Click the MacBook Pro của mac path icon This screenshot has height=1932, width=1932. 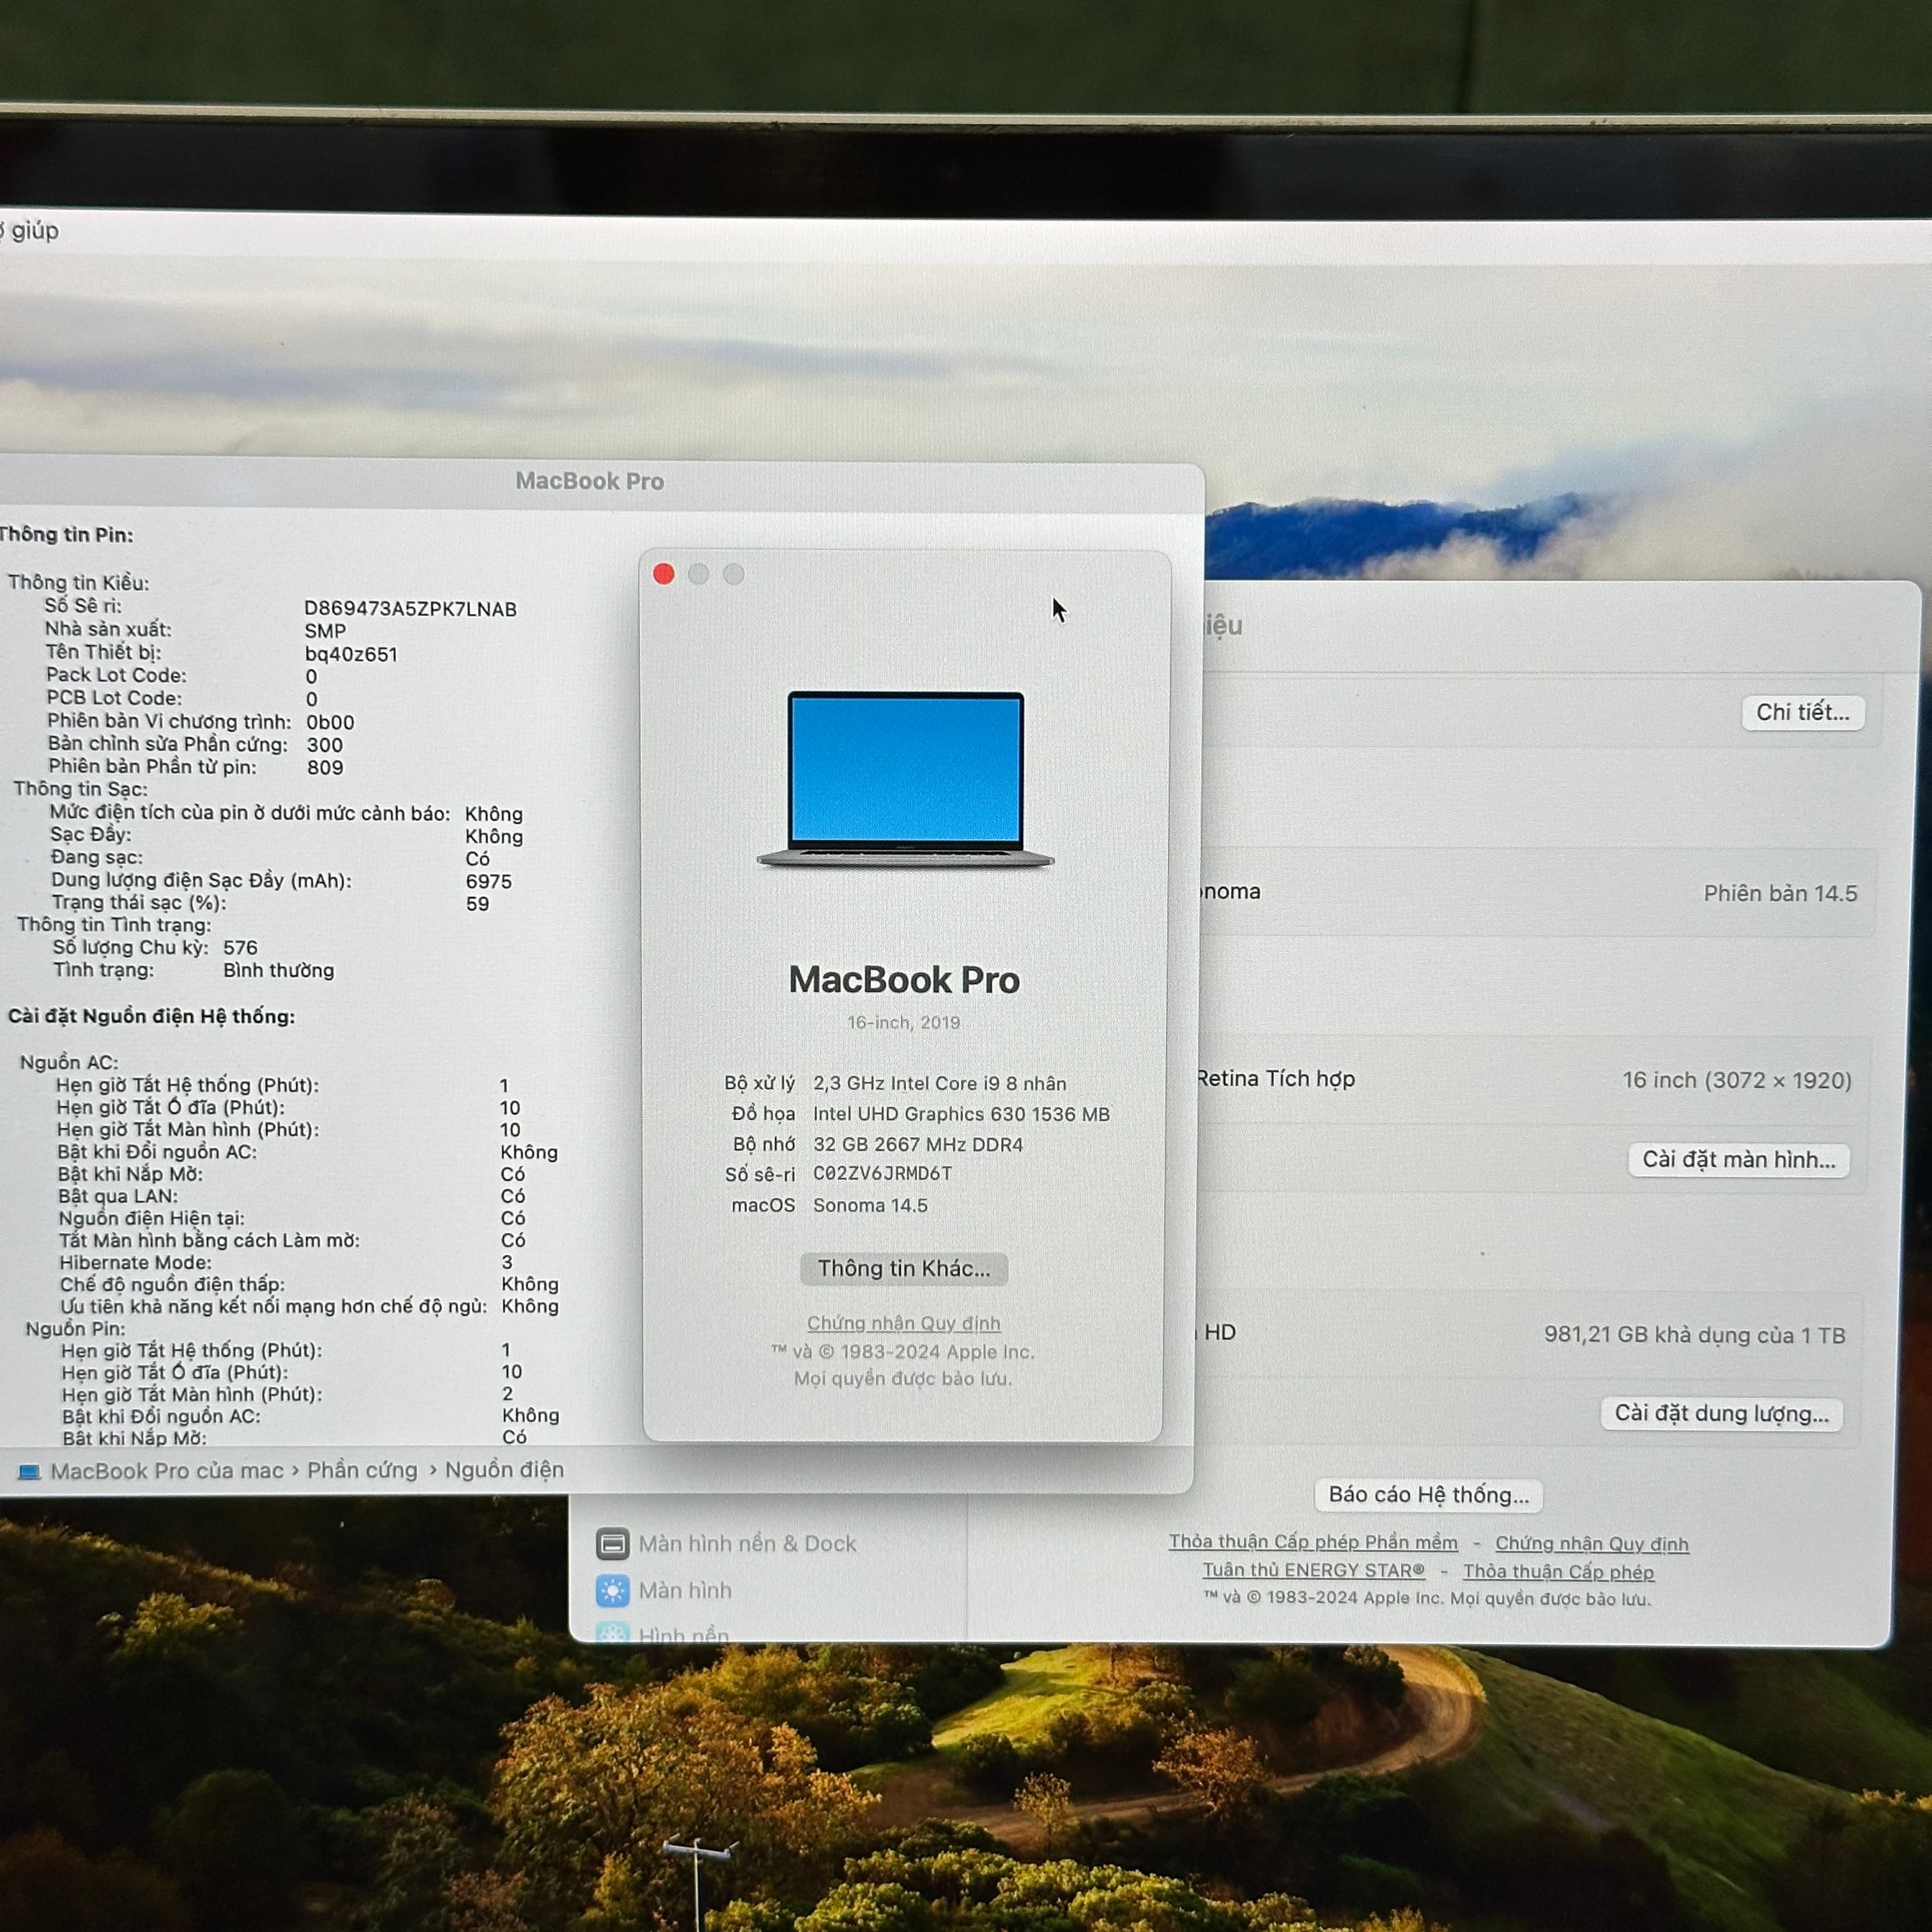point(30,1472)
